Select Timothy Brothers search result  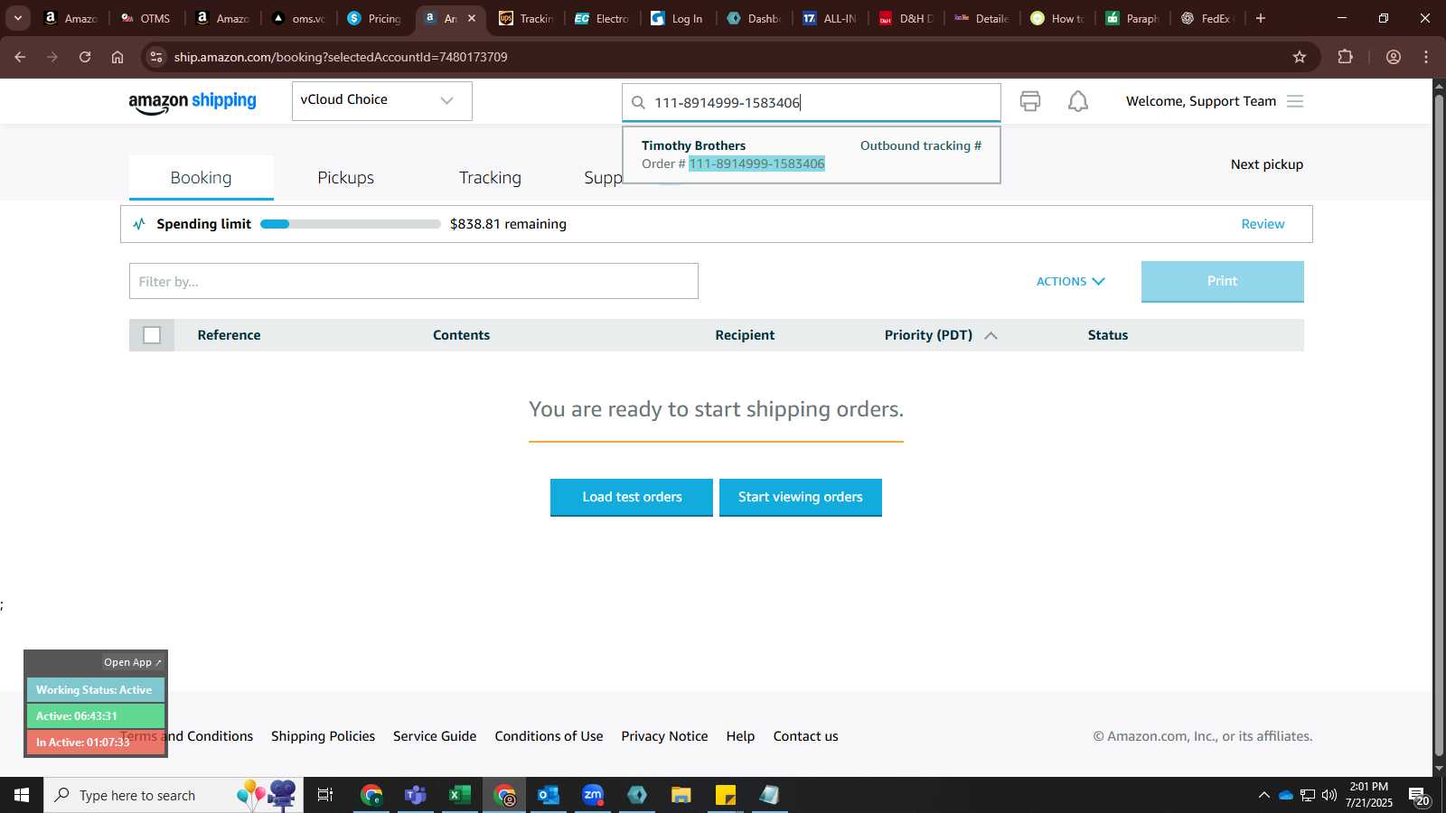(x=812, y=154)
